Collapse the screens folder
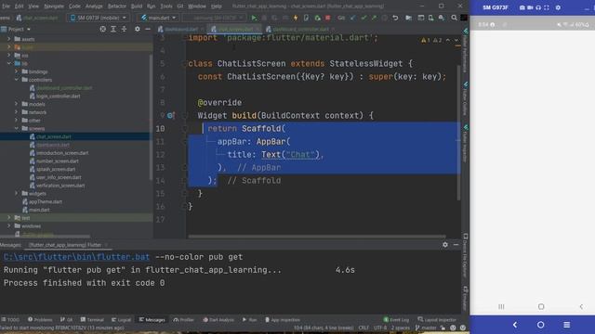The image size is (595, 334). coord(17,128)
